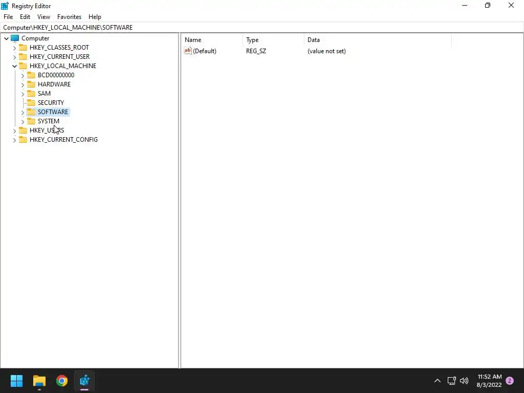Select the HARDWARE key label
This screenshot has width=524, height=393.
coord(54,84)
